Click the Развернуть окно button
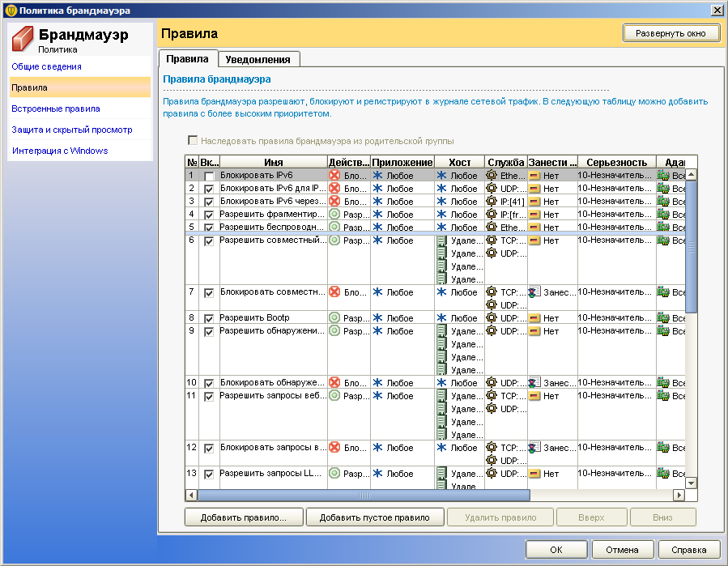The image size is (728, 566). (671, 33)
